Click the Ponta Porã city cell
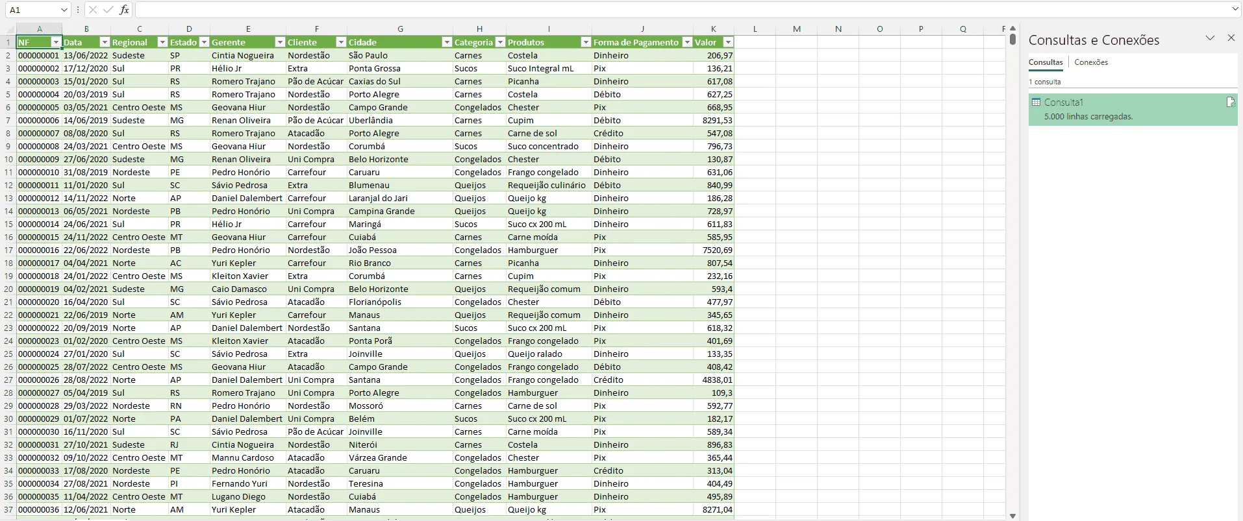The height and width of the screenshot is (521, 1243). point(400,341)
